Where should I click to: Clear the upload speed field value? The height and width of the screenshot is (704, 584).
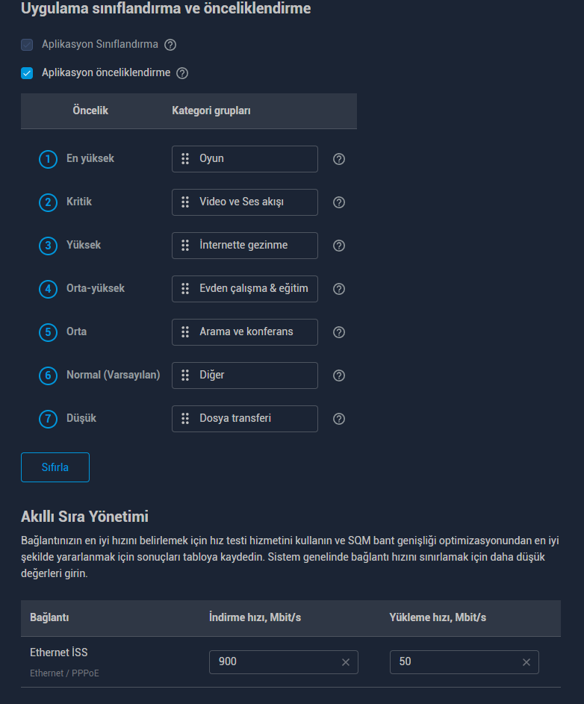pos(526,662)
